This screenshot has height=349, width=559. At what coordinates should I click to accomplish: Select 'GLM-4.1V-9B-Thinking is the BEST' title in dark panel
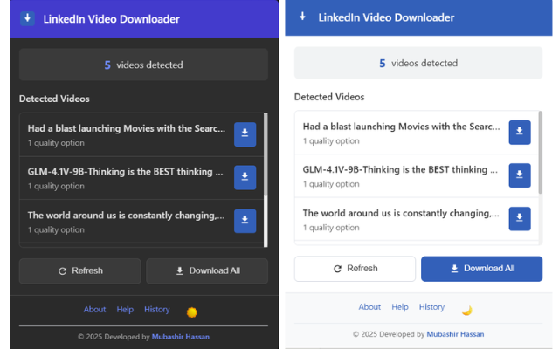tap(126, 171)
